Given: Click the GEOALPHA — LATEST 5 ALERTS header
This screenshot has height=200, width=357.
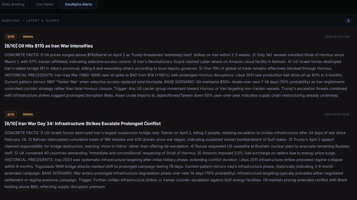Looking at the screenshot, I should pyautogui.click(x=31, y=21).
